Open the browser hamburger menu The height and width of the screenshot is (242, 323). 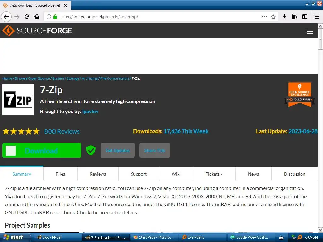tap(317, 17)
